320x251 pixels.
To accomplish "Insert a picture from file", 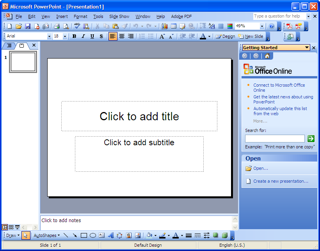I will (x=138, y=235).
